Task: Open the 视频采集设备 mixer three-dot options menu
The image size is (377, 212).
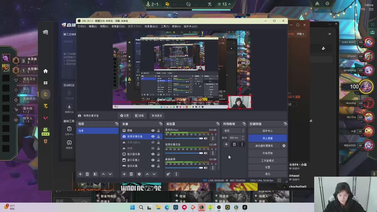Action: pyautogui.click(x=213, y=153)
